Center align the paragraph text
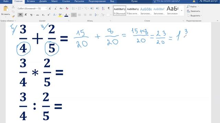The width and height of the screenshot is (220, 123). [x=79, y=15]
